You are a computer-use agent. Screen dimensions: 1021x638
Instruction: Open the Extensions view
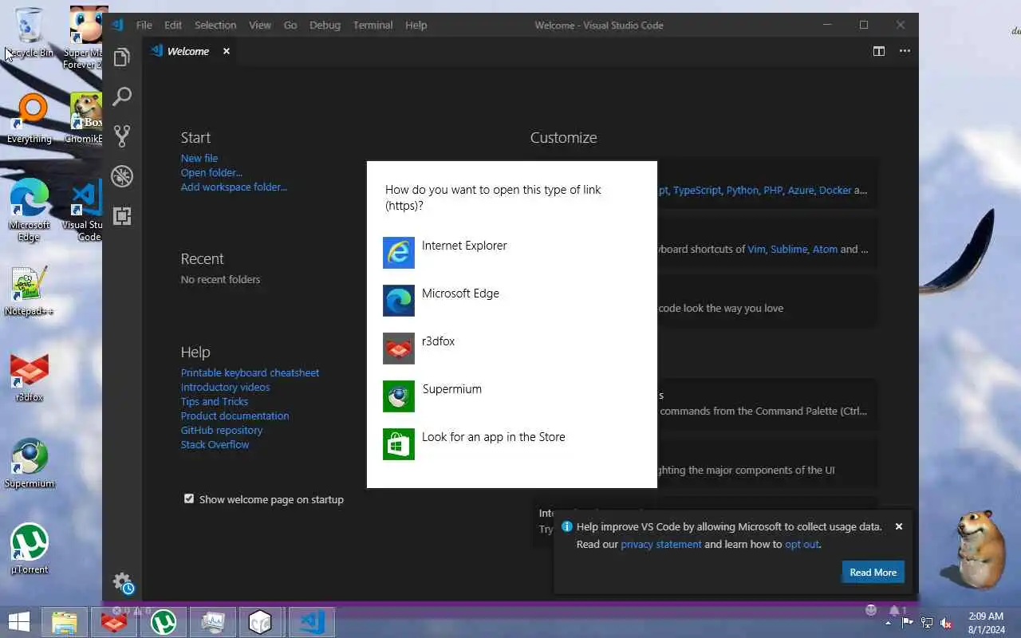point(122,216)
